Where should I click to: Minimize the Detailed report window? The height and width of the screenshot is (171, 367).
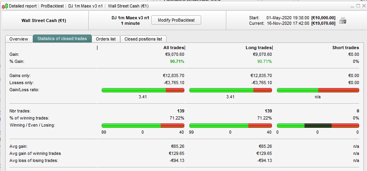click(x=352, y=6)
